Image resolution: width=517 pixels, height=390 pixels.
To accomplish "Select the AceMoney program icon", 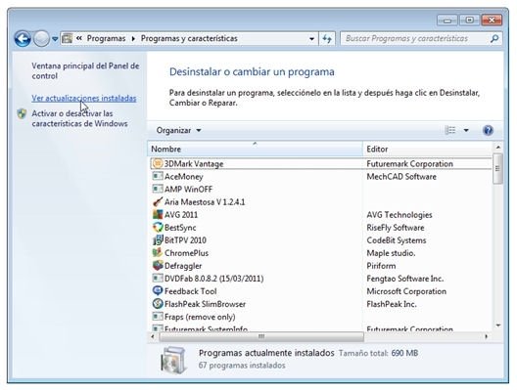I will (158, 176).
